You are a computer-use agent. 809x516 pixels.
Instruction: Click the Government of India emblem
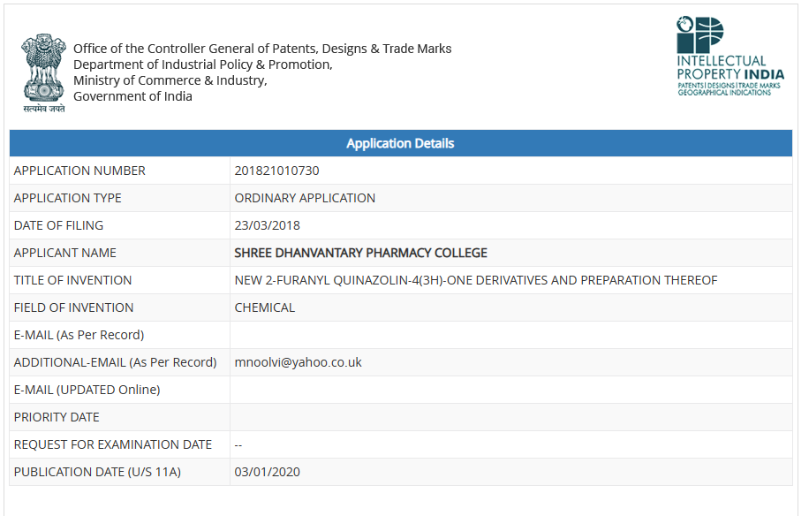(x=44, y=72)
